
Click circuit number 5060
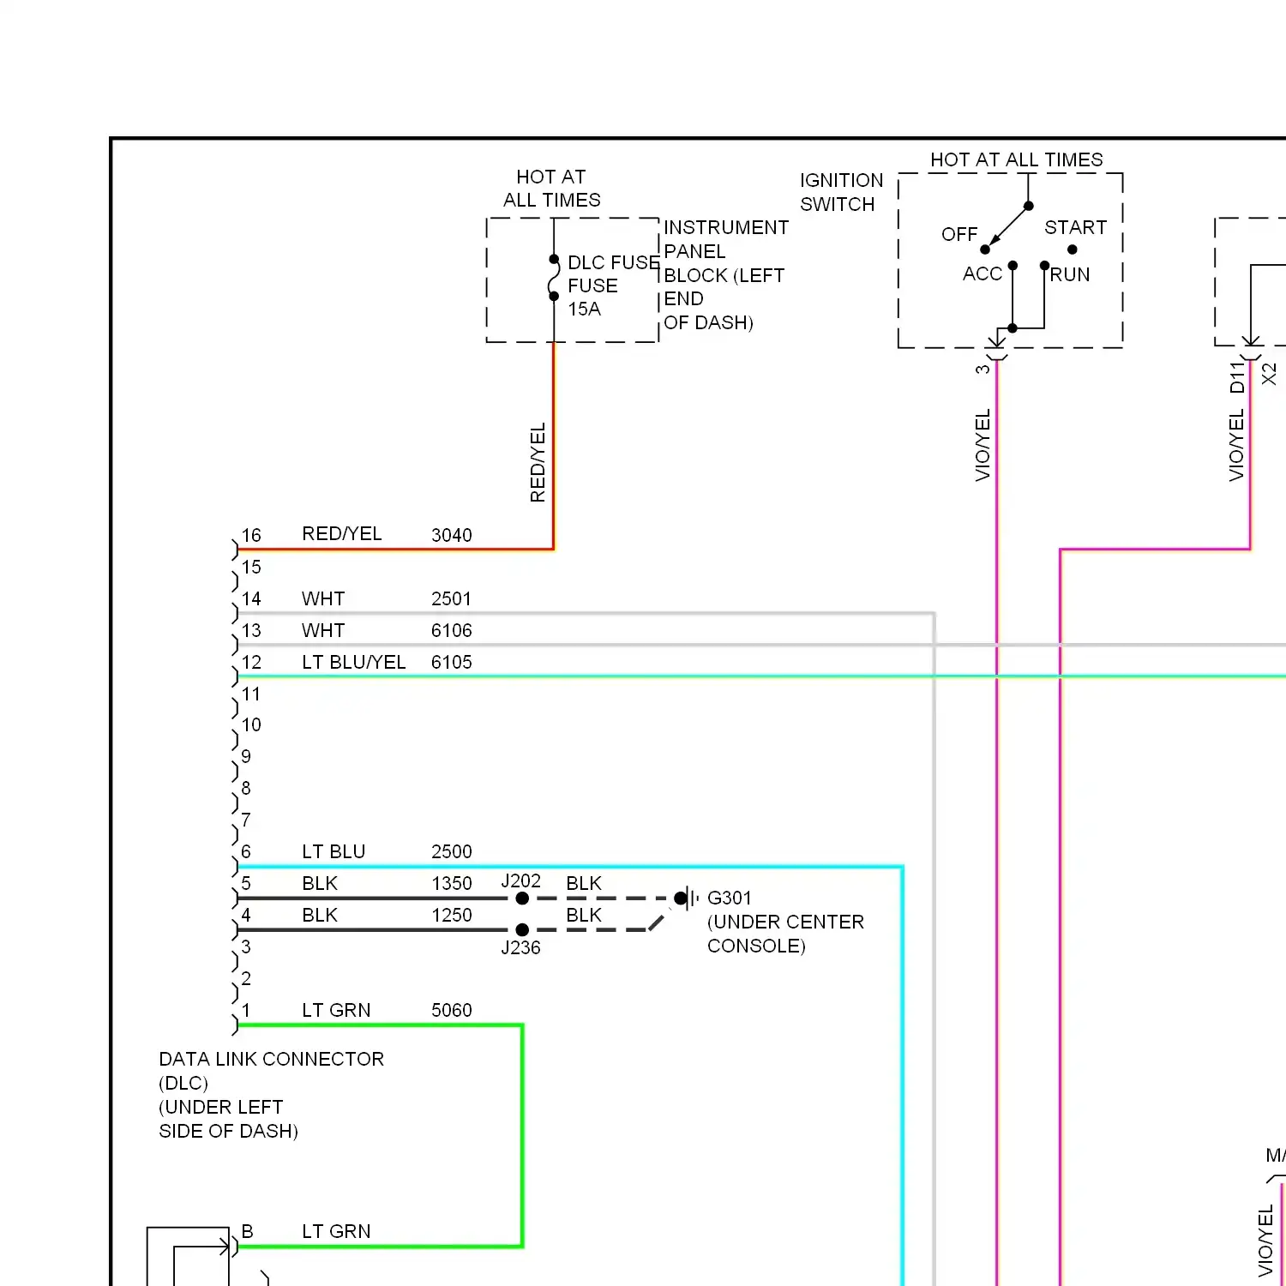pyautogui.click(x=451, y=1010)
